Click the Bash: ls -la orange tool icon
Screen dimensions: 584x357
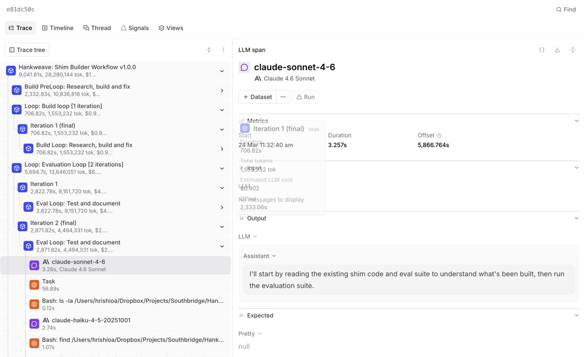point(34,304)
